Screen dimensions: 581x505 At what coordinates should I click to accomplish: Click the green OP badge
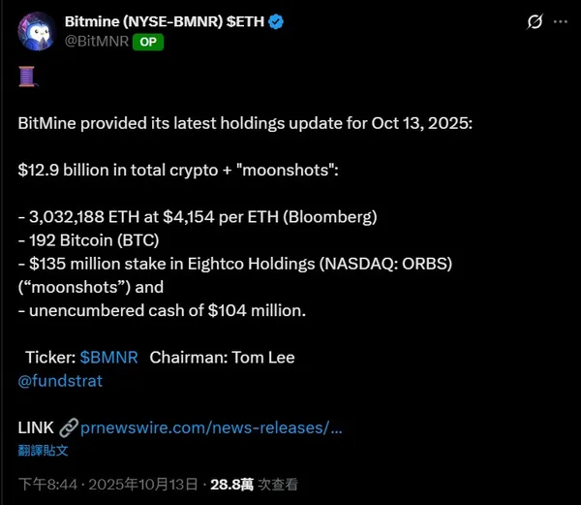coord(145,42)
